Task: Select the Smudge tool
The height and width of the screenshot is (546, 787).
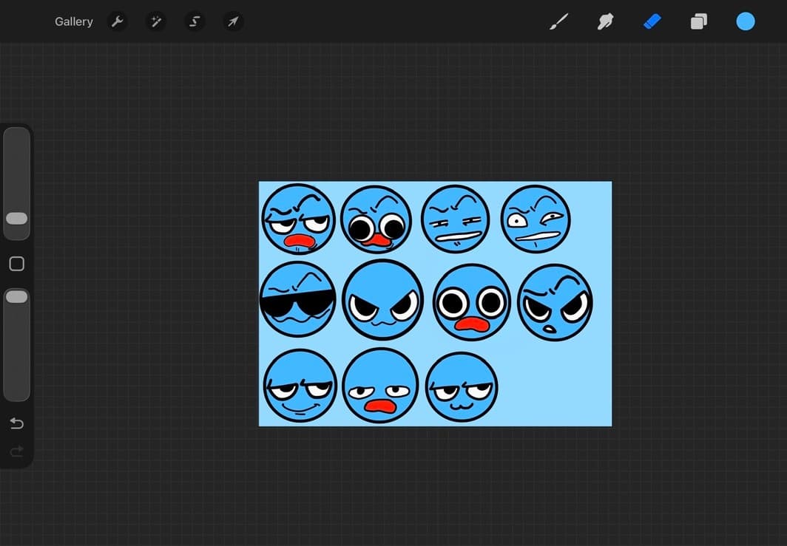Action: coord(605,21)
